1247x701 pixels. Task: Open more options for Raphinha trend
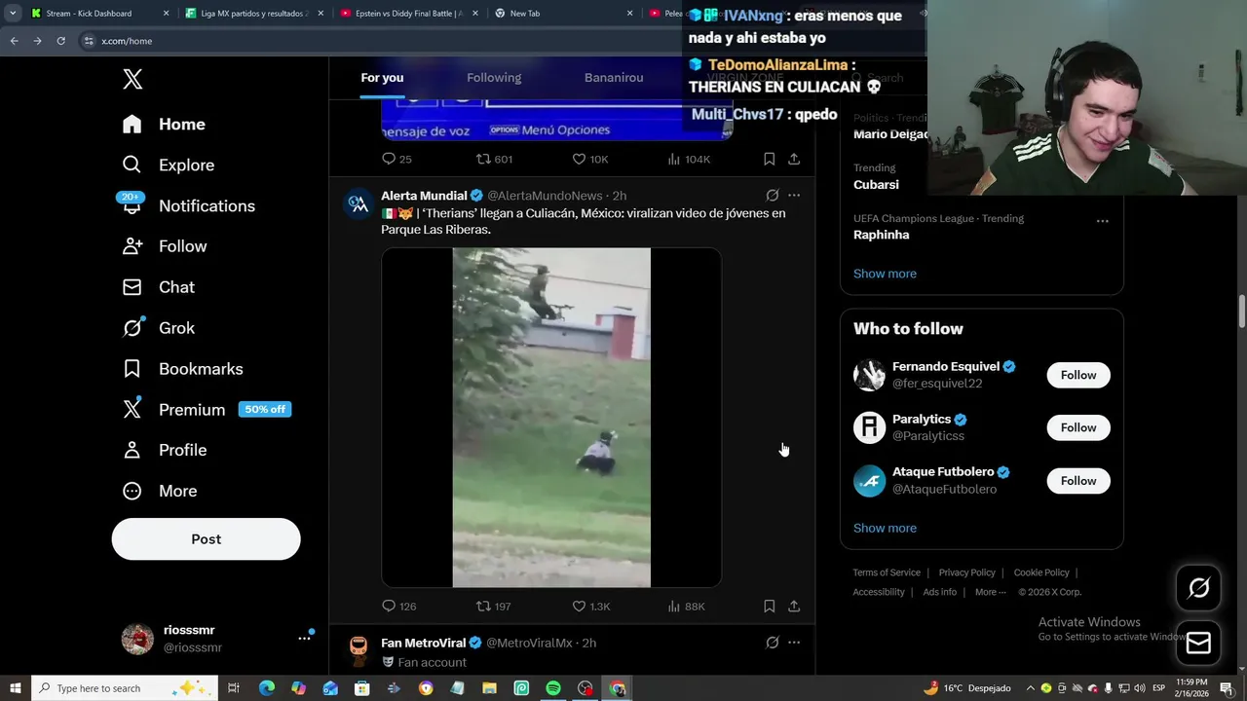(1102, 221)
